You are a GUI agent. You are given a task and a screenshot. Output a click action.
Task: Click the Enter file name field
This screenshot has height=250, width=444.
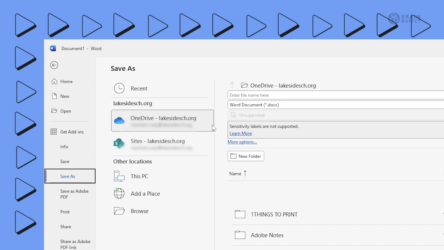pos(335,95)
